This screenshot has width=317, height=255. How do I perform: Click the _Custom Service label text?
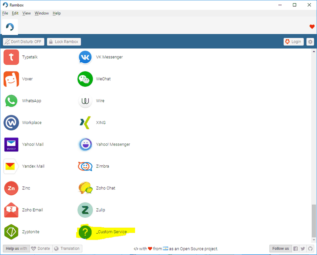(x=111, y=232)
